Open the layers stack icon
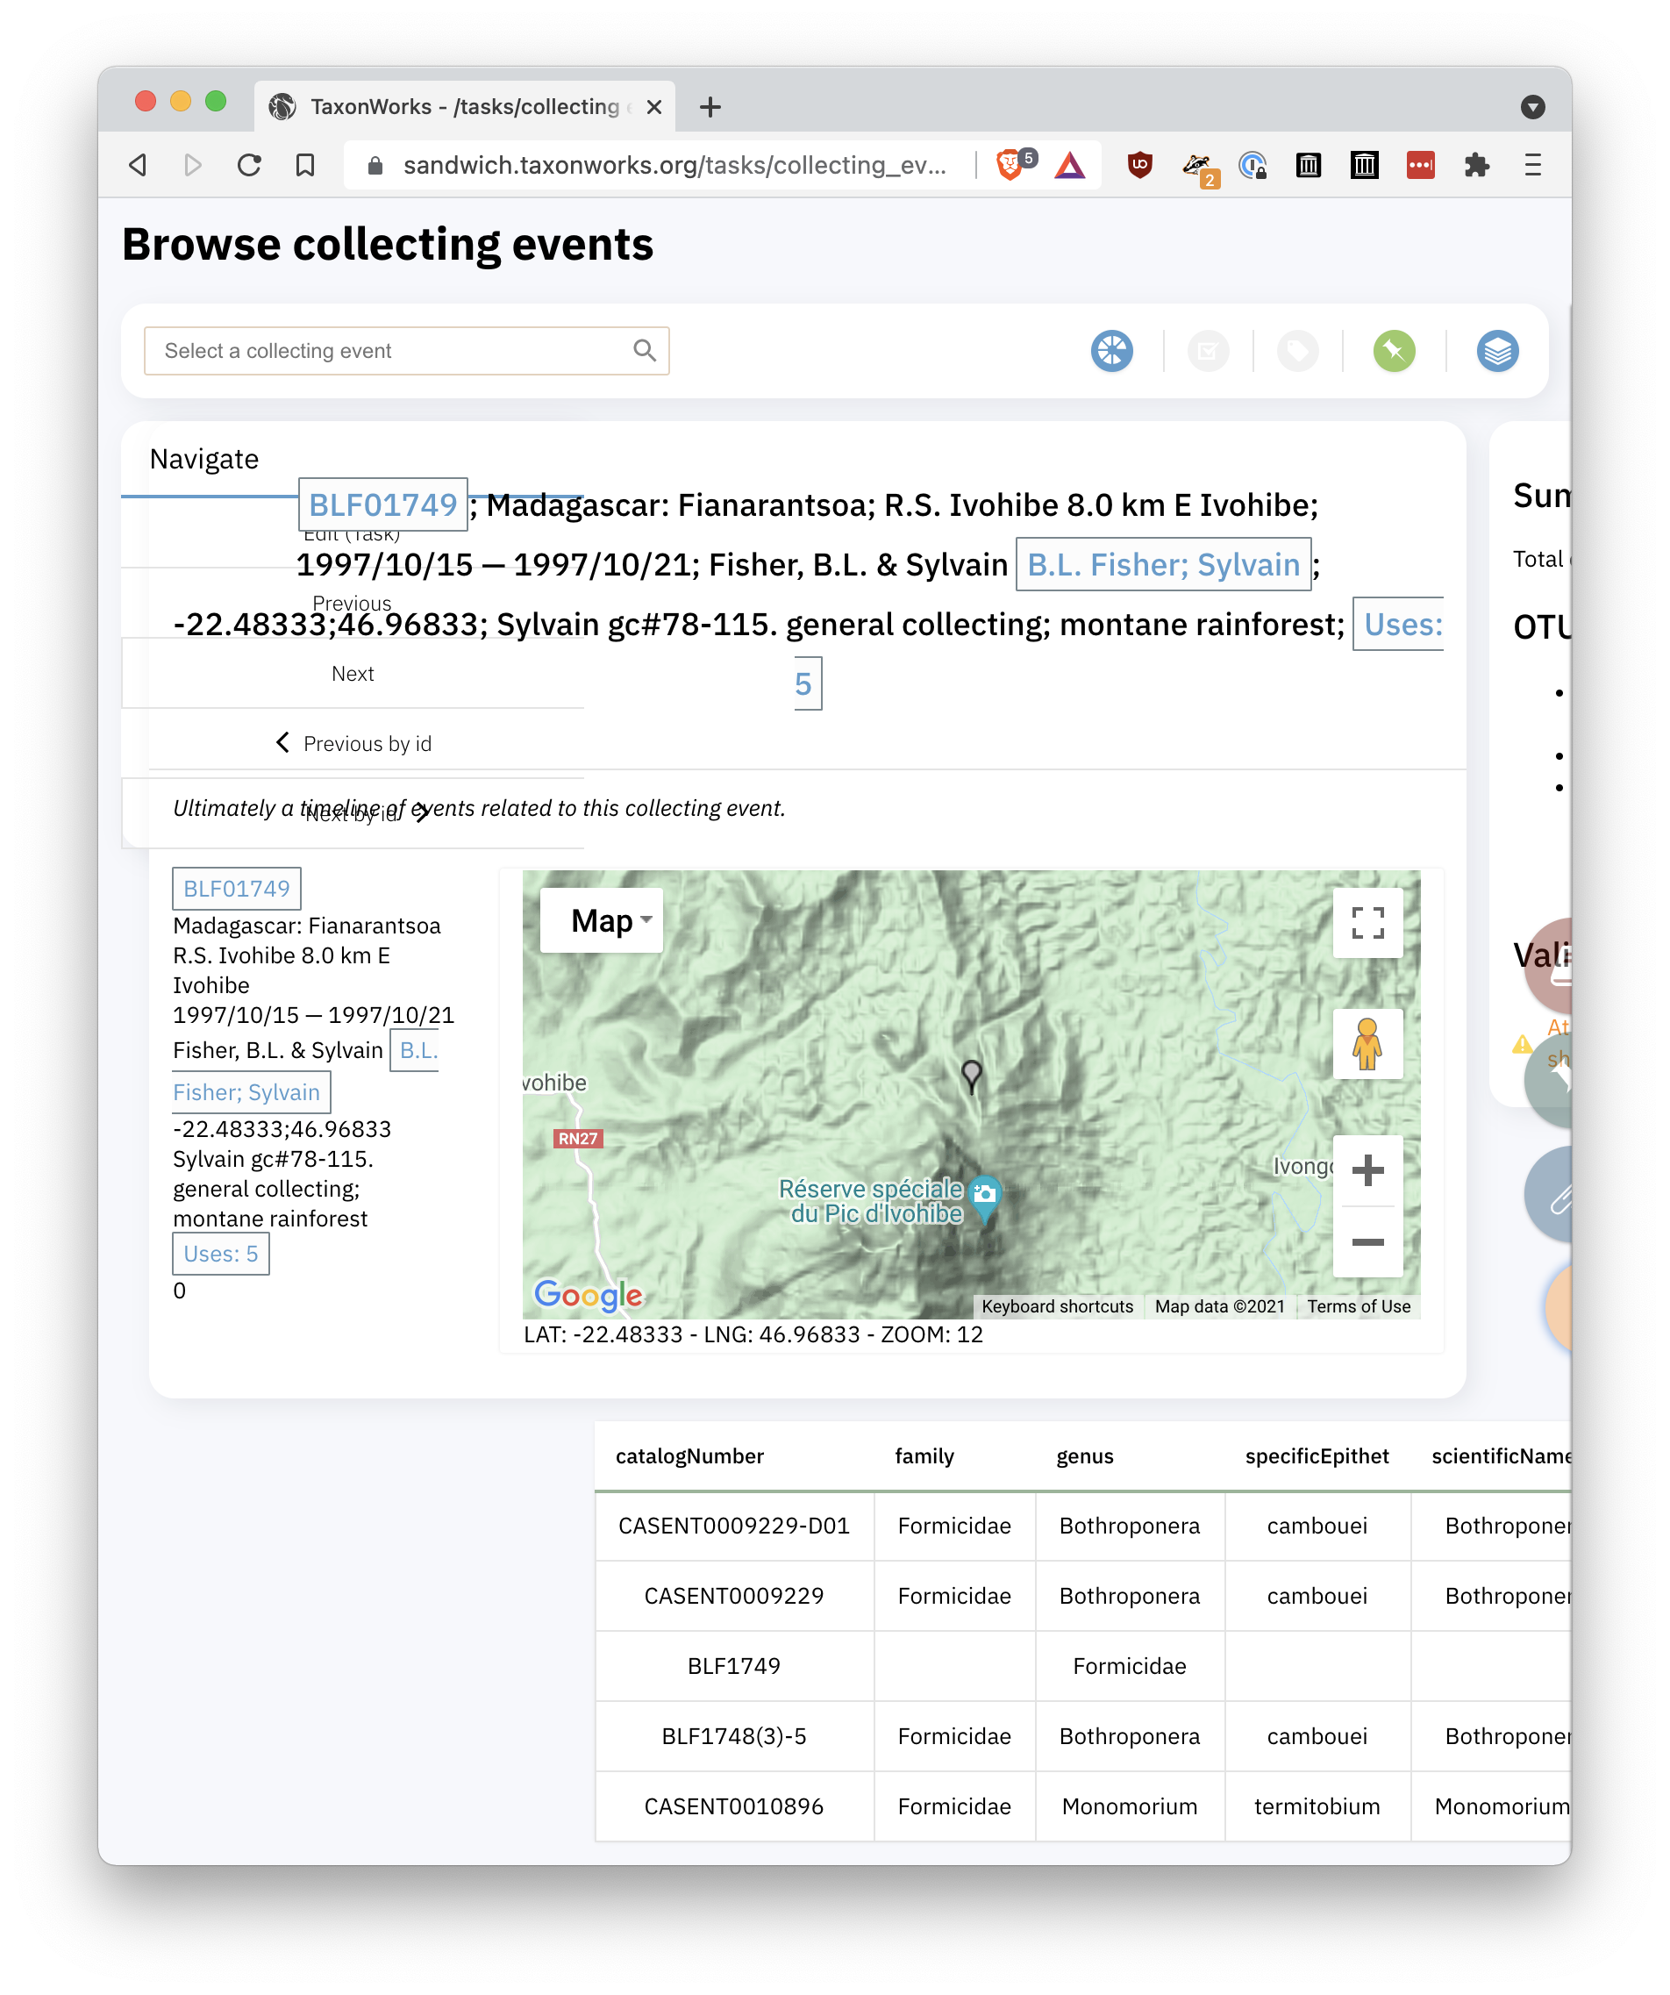1670x1995 pixels. click(x=1497, y=351)
